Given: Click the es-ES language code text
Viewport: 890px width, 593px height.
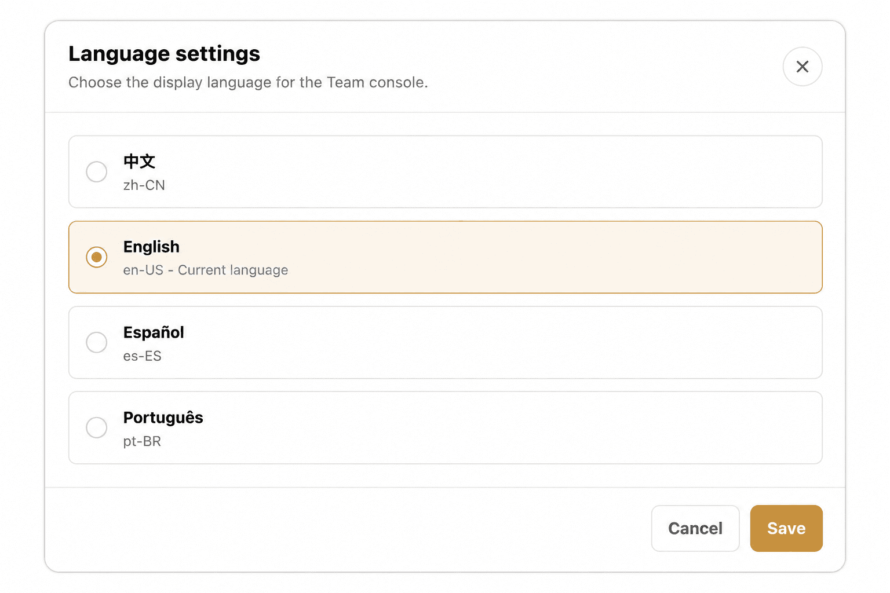Looking at the screenshot, I should 143,356.
